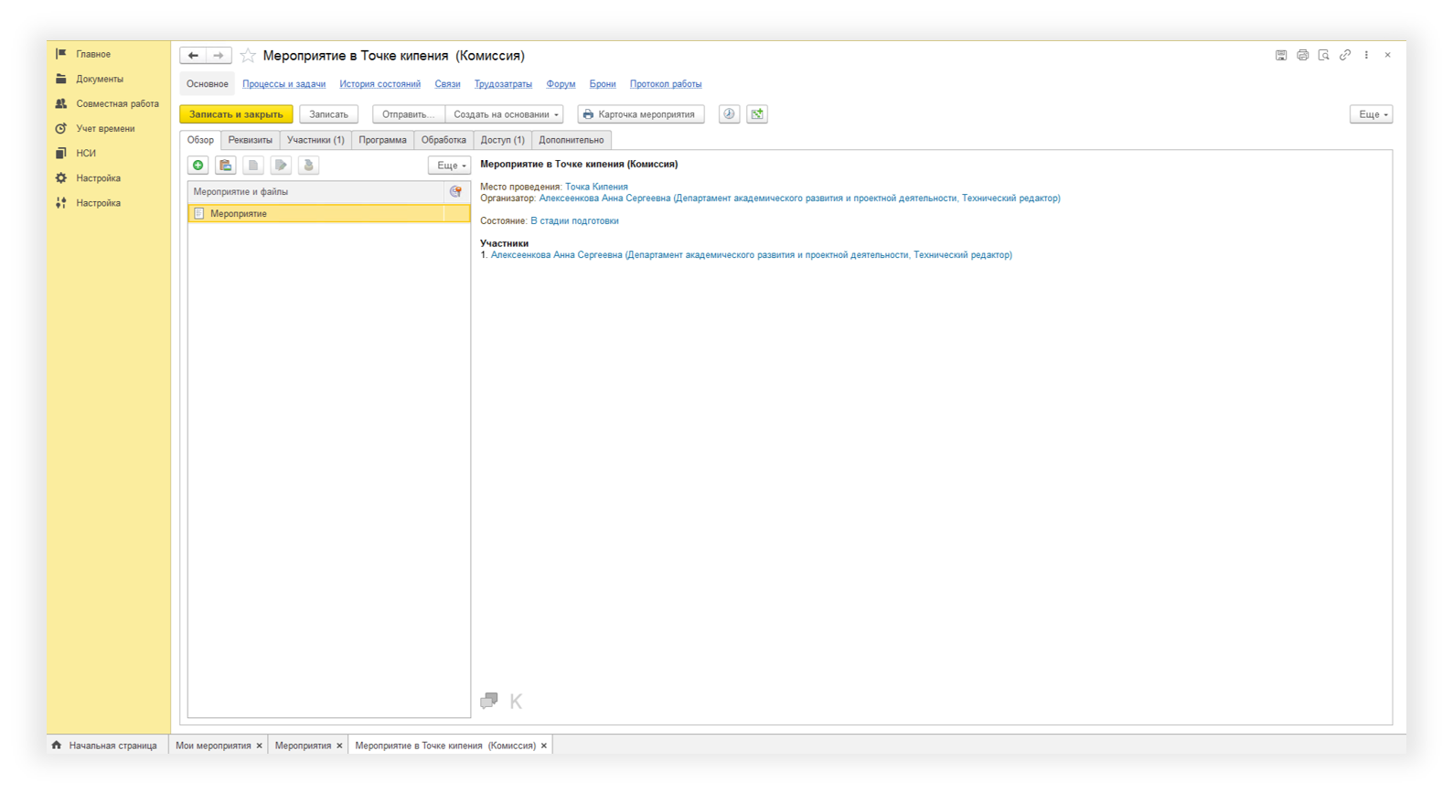This screenshot has width=1453, height=794.
Task: Close the Мероприятия bottom tab
Action: (x=339, y=746)
